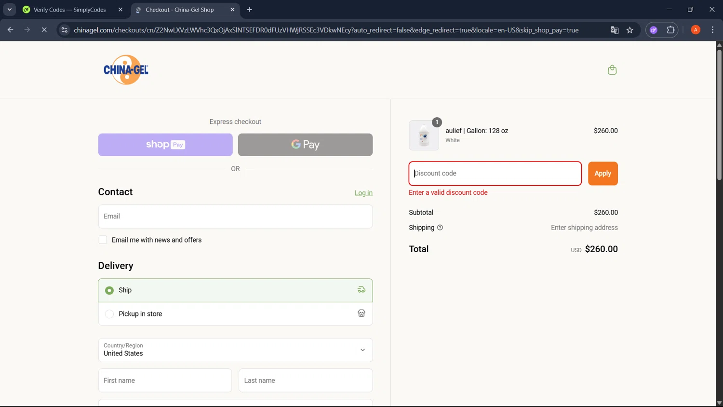Click into the Discount code field
Screen dimensions: 723x407
click(x=495, y=174)
